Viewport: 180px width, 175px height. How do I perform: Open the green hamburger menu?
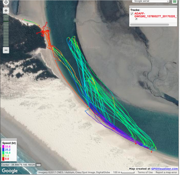point(175,2)
